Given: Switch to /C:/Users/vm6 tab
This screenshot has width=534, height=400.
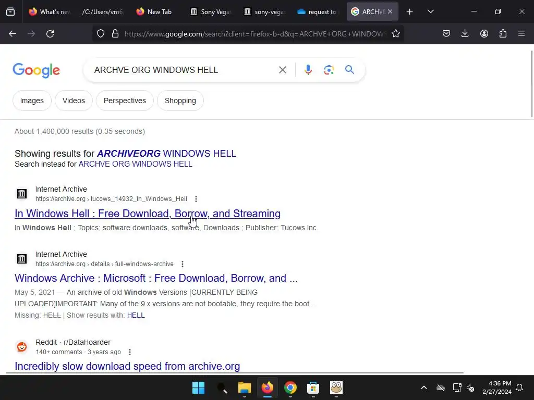Looking at the screenshot, I should click(103, 12).
